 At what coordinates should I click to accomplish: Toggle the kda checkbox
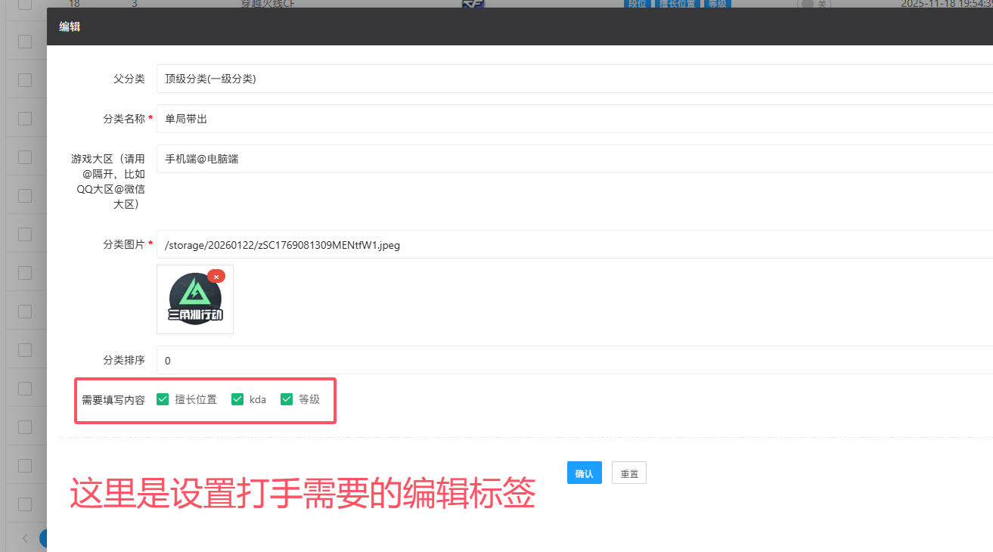point(237,399)
